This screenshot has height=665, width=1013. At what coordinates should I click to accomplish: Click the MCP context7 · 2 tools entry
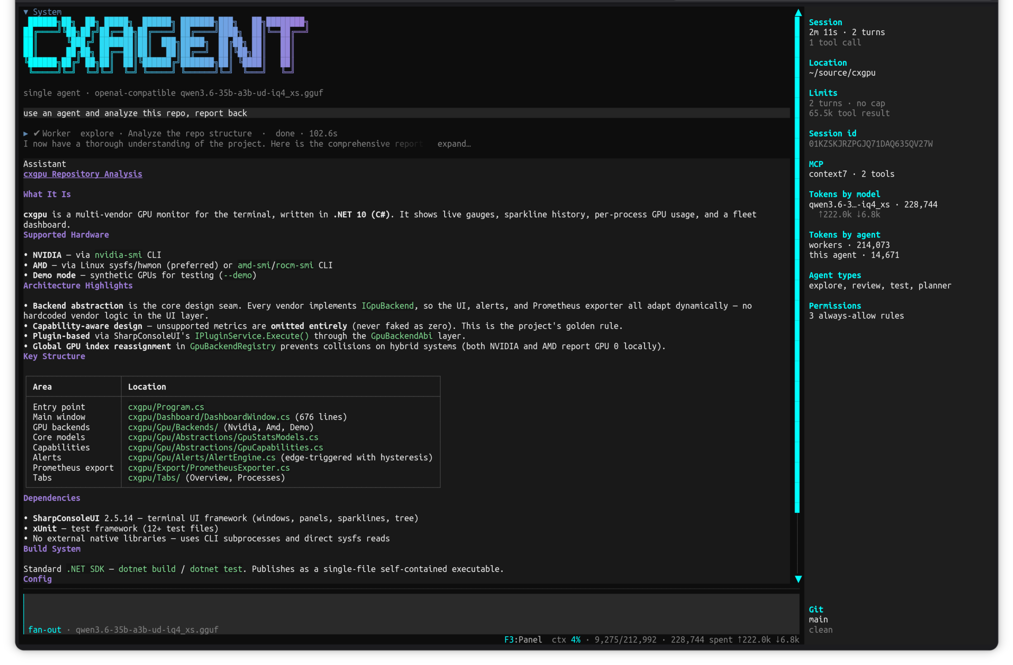point(851,174)
